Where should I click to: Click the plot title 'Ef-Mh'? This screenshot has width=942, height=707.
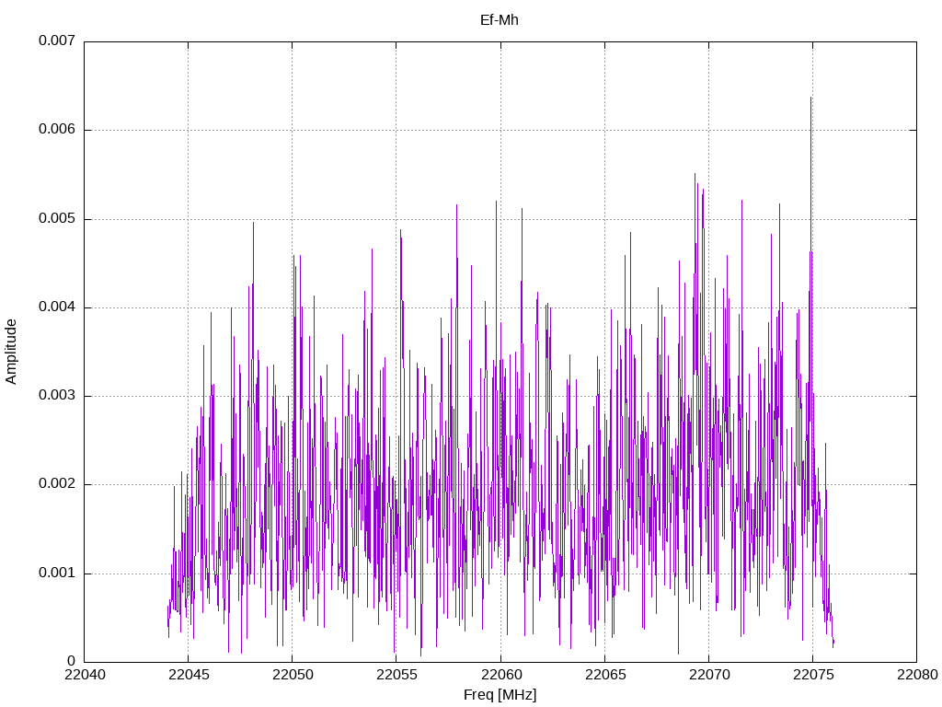tap(500, 20)
